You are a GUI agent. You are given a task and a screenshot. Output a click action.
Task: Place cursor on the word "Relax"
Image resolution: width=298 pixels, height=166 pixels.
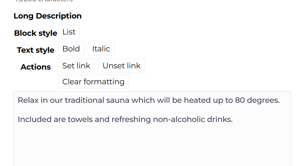(28, 100)
